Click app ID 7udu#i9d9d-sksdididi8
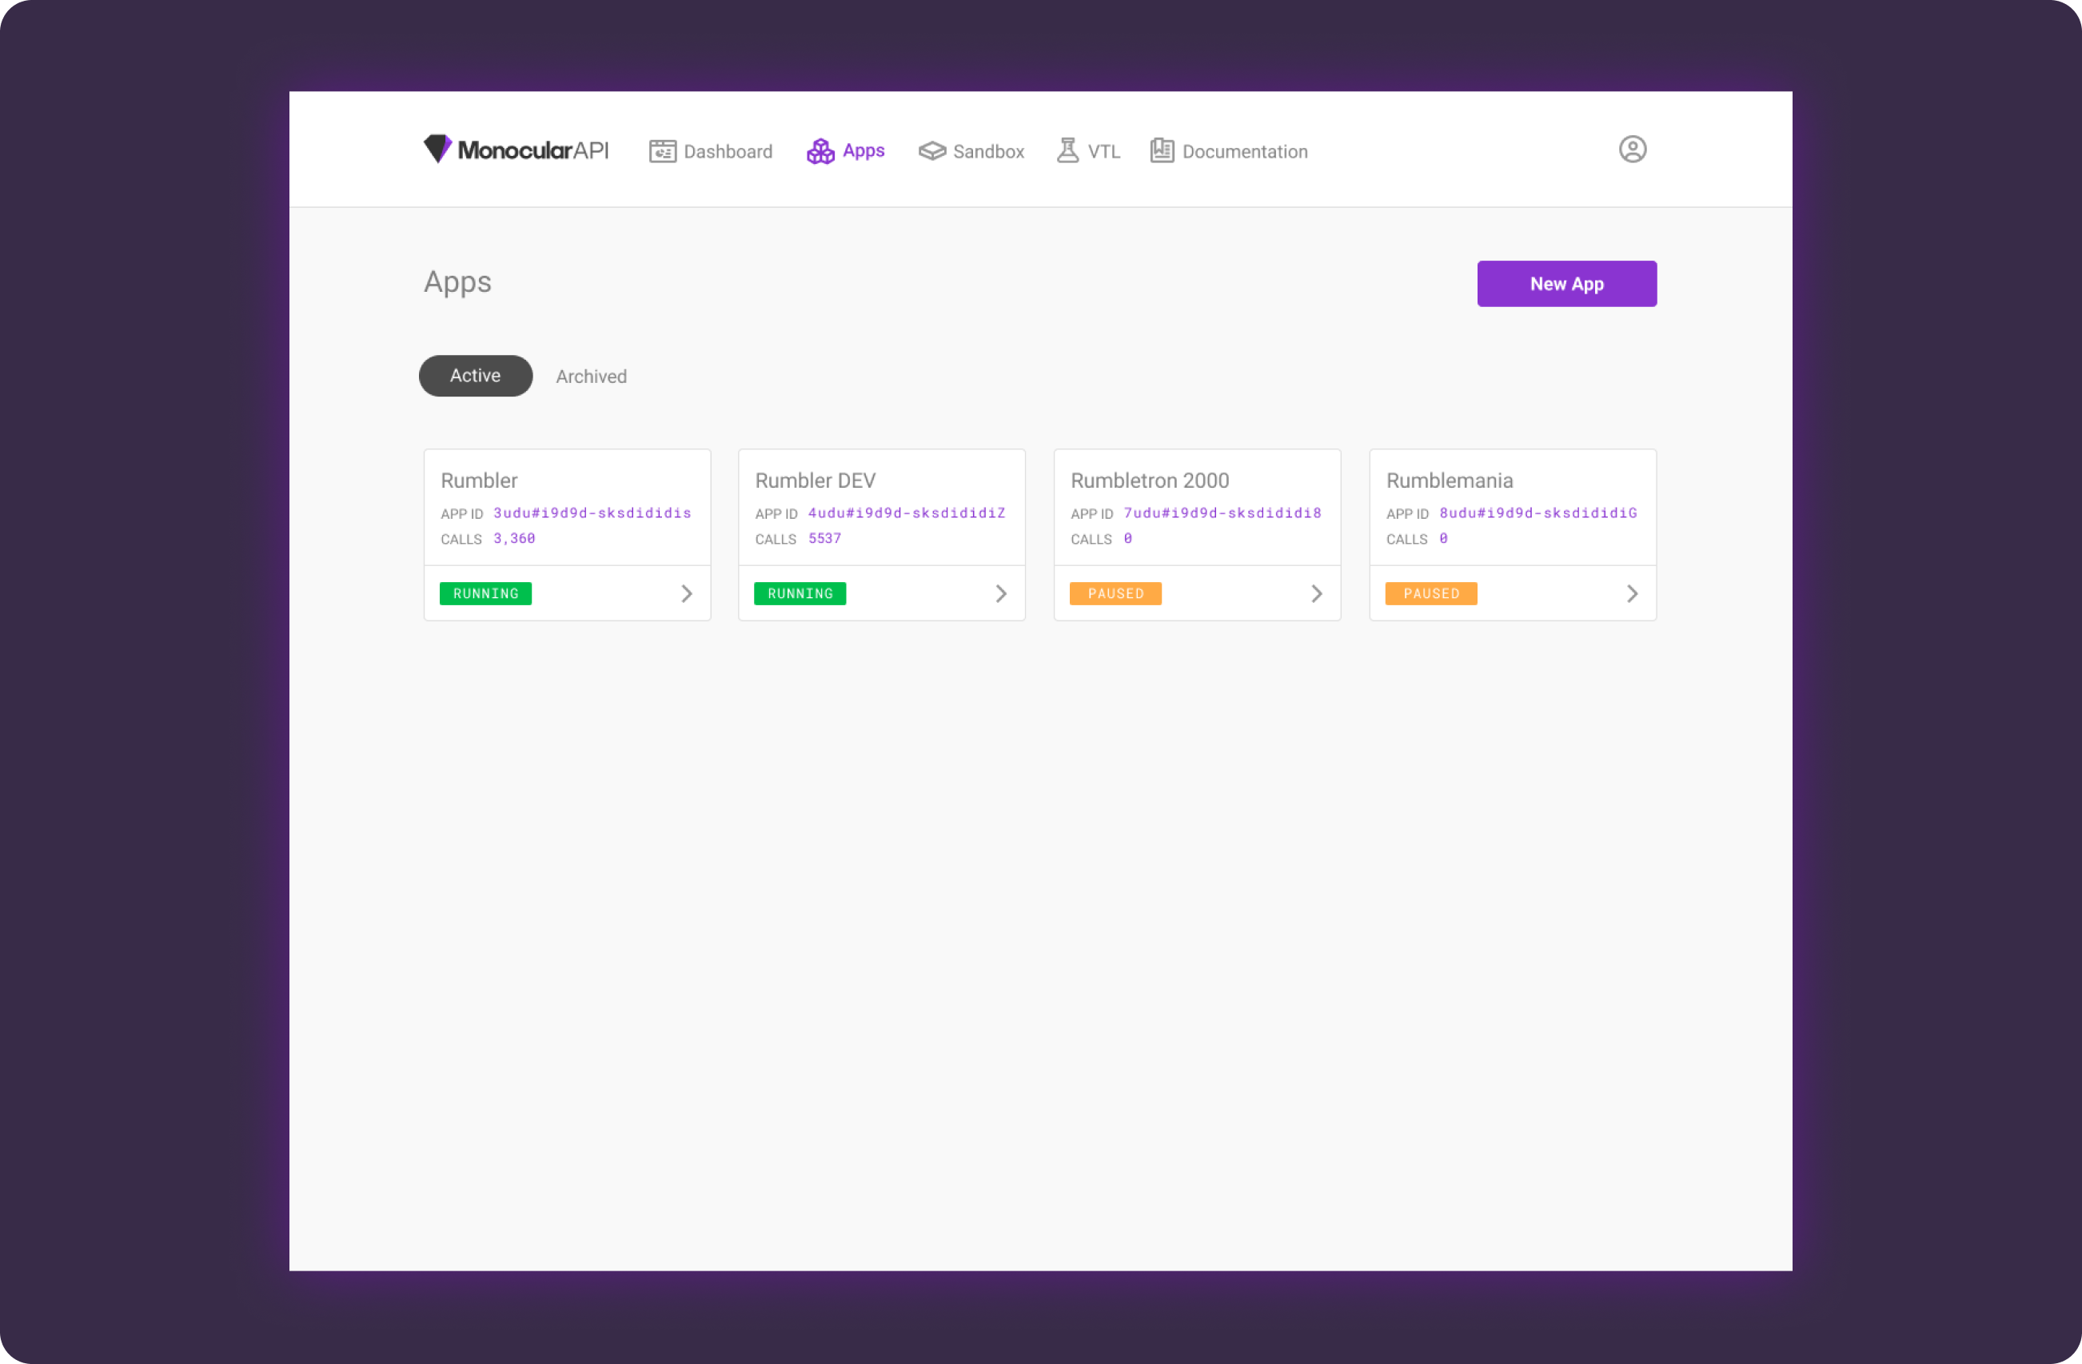Viewport: 2082px width, 1364px height. pyautogui.click(x=1223, y=512)
